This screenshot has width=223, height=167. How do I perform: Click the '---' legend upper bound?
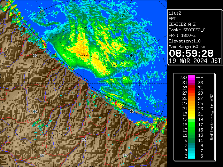coord(199,78)
